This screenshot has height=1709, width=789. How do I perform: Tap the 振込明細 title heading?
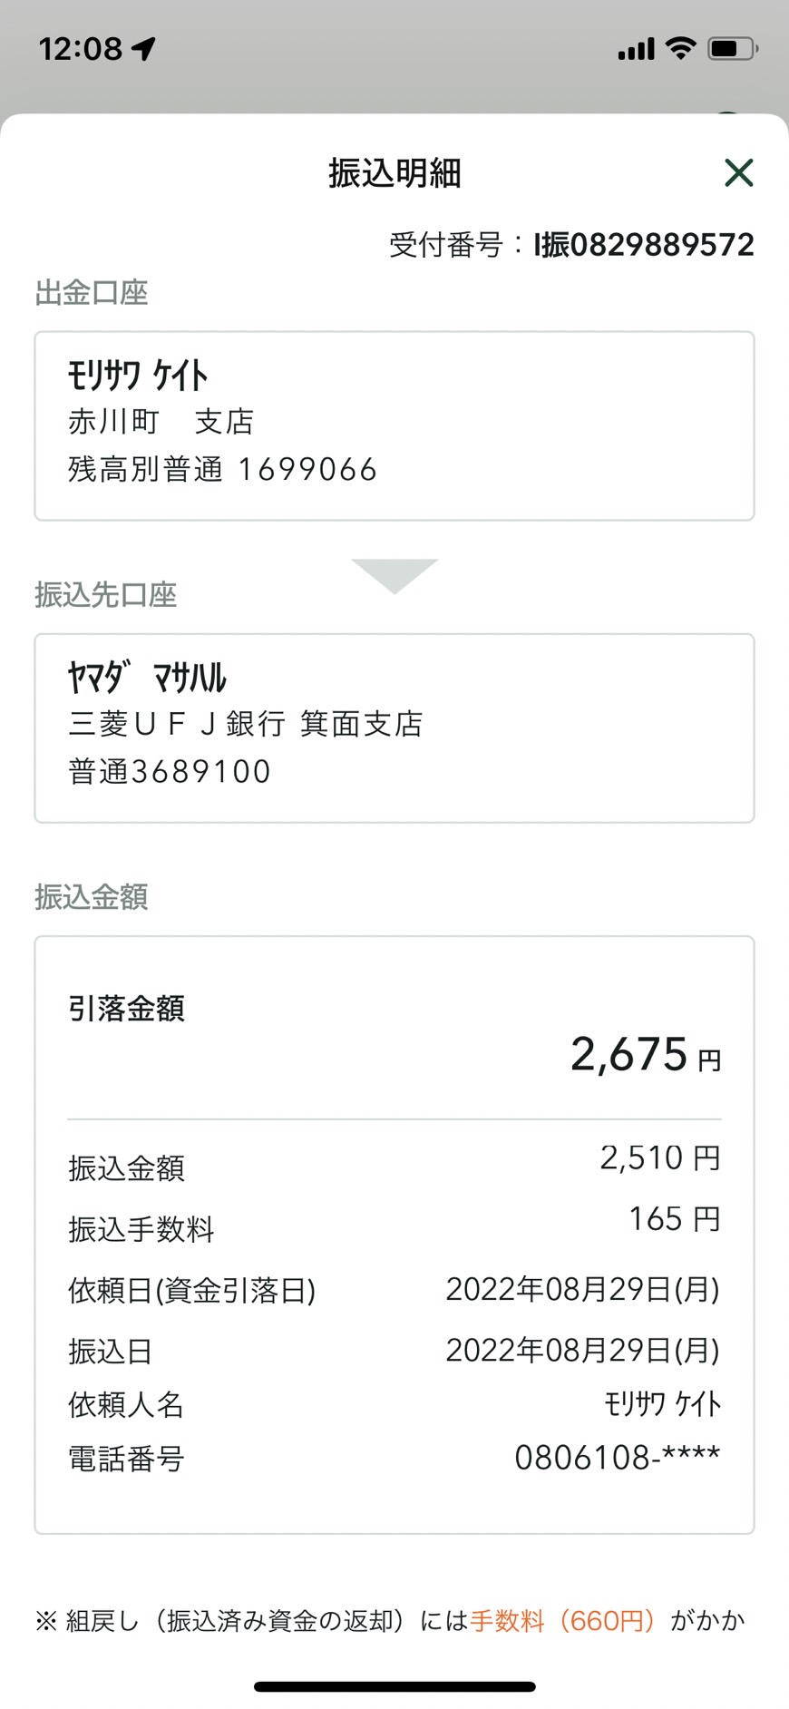point(394,172)
